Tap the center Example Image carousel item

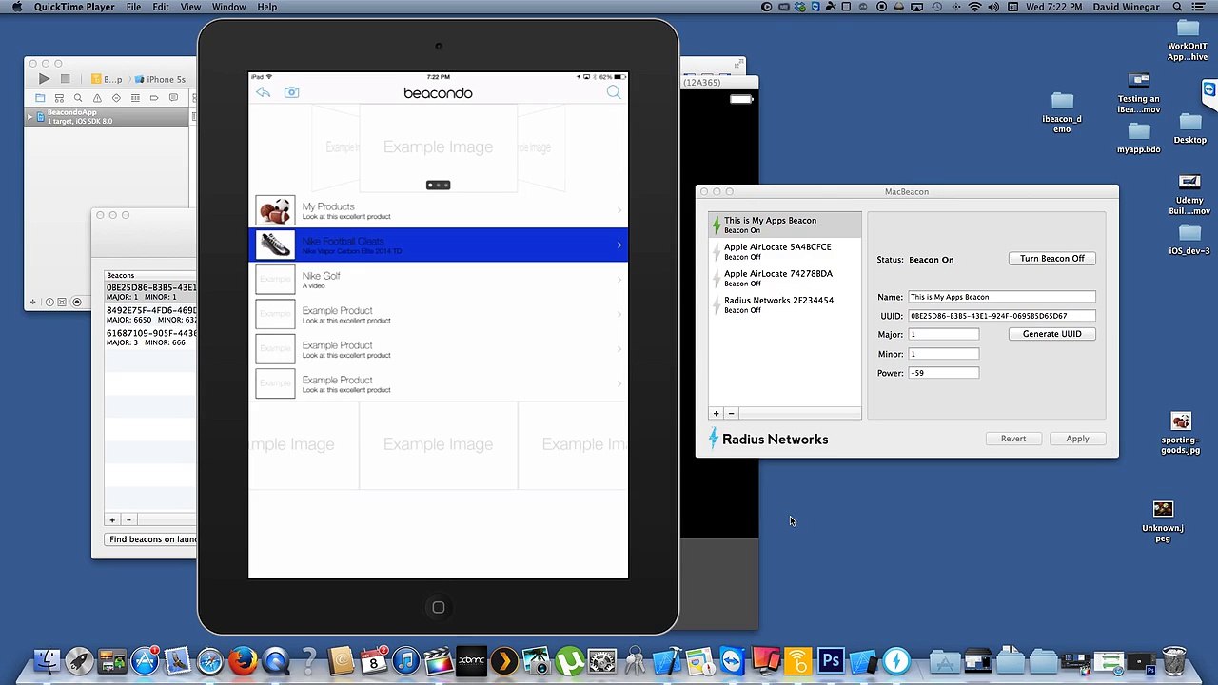438,147
